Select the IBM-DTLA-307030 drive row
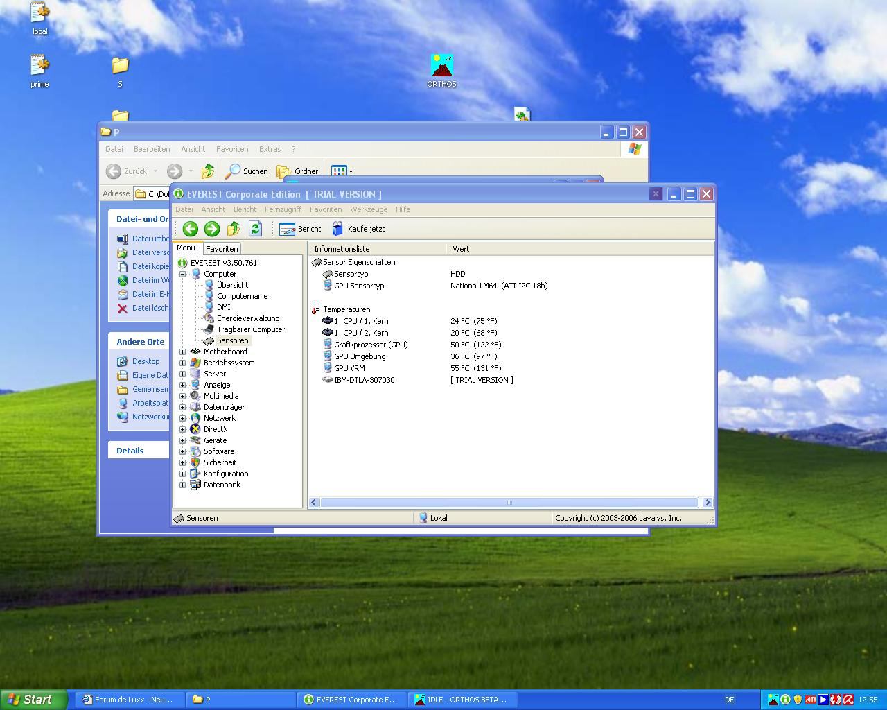 510,380
